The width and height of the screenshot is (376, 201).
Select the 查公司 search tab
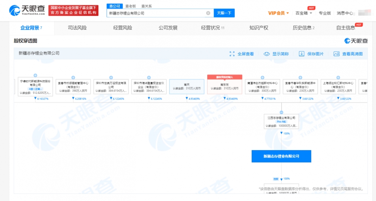(x=115, y=6)
